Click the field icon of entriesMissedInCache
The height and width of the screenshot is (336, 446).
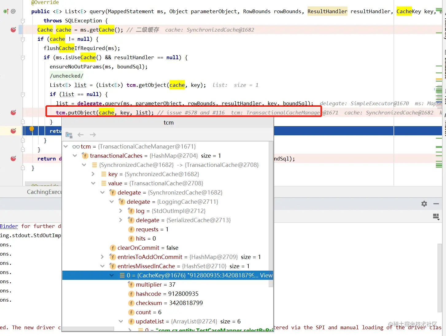click(x=113, y=266)
